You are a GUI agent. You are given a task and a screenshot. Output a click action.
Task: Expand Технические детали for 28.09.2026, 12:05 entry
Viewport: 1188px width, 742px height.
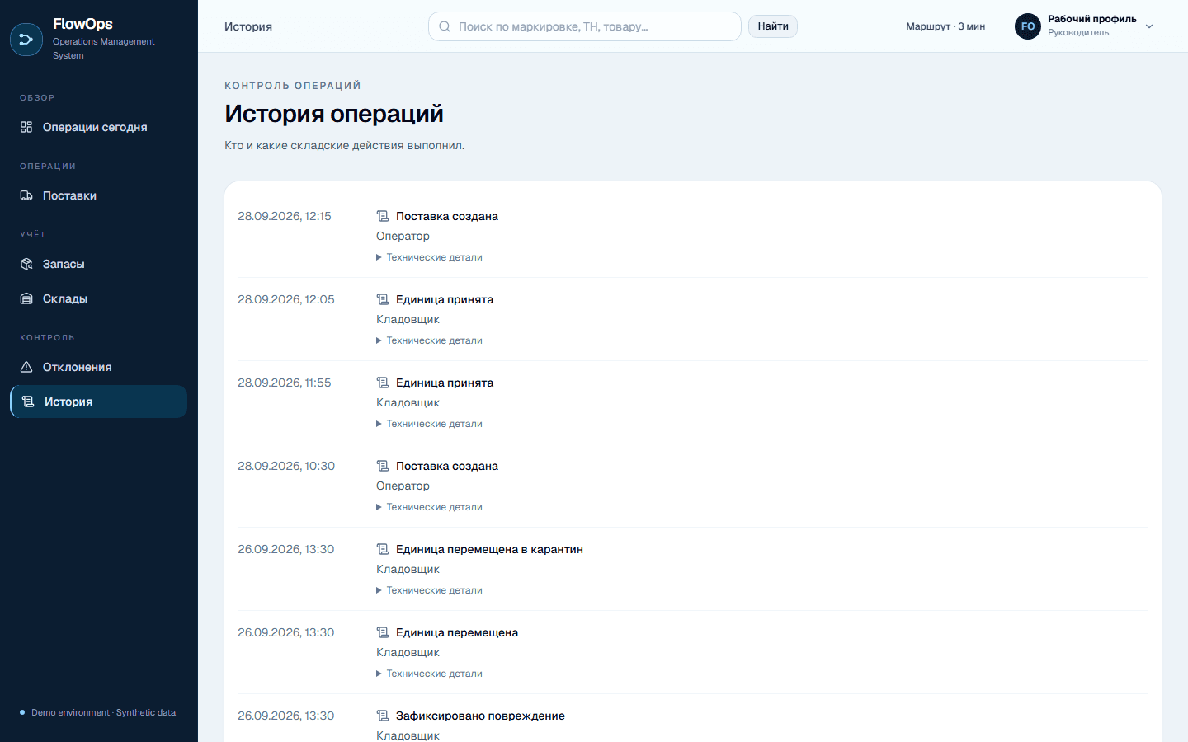429,340
